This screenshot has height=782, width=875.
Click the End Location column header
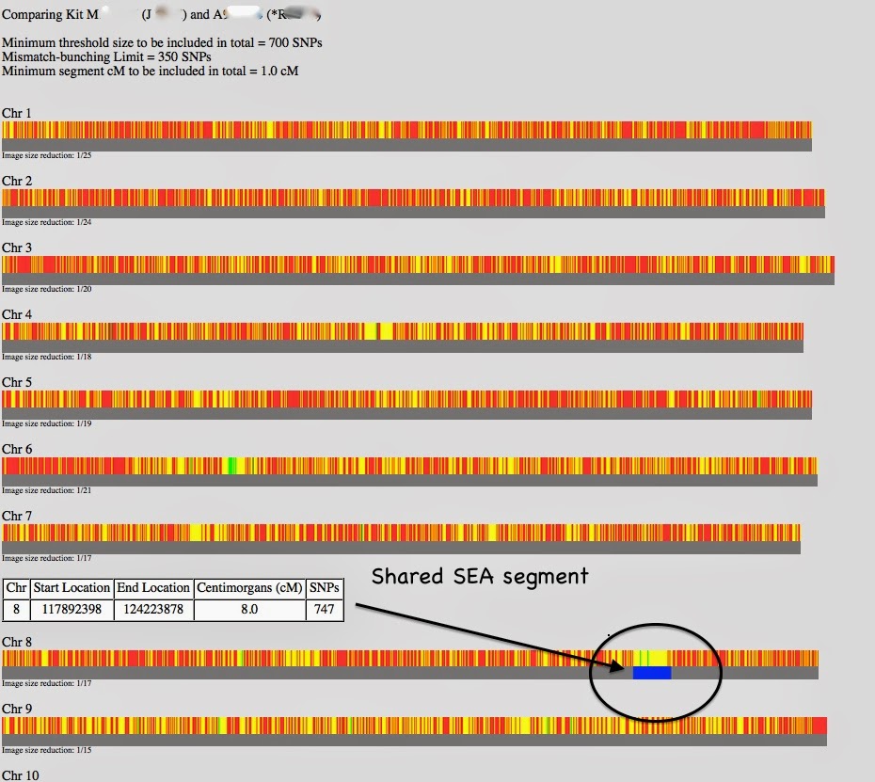153,588
